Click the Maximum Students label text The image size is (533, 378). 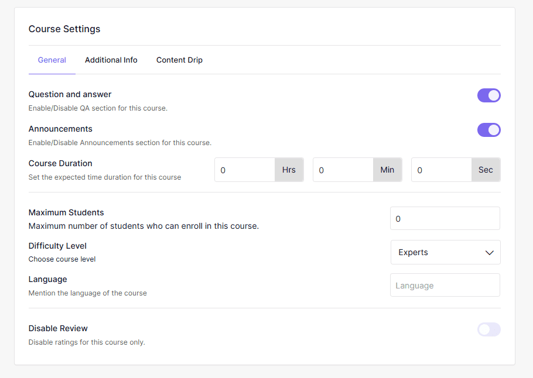(66, 212)
